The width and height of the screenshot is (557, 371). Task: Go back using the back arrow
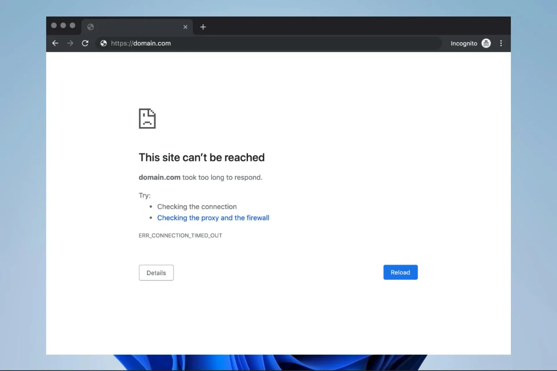click(55, 43)
